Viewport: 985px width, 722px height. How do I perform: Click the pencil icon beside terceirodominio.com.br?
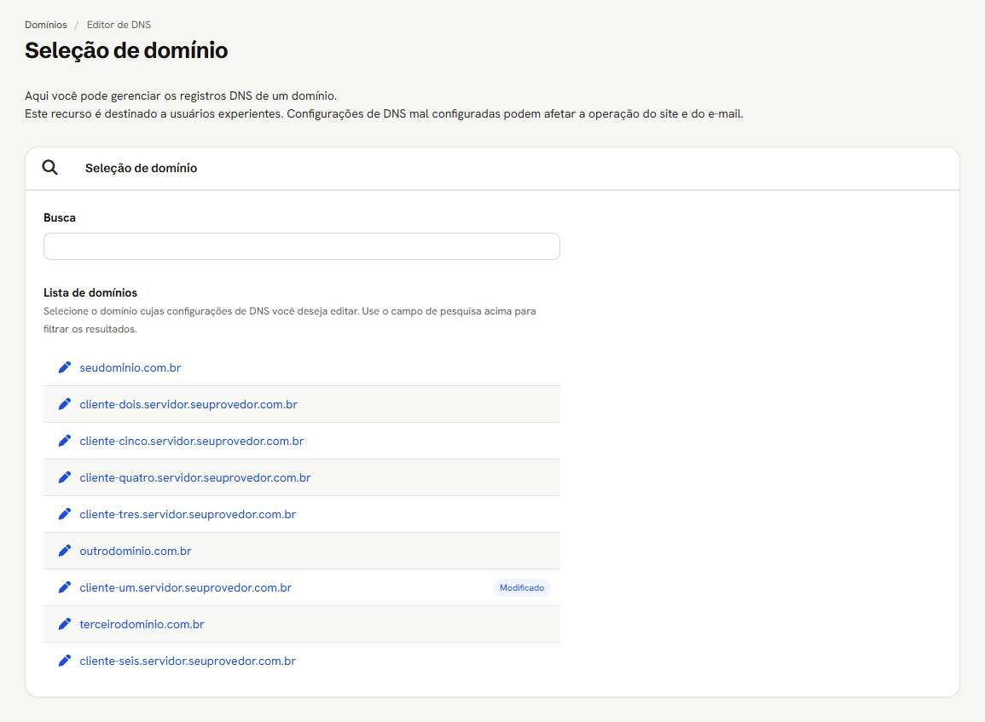(65, 624)
